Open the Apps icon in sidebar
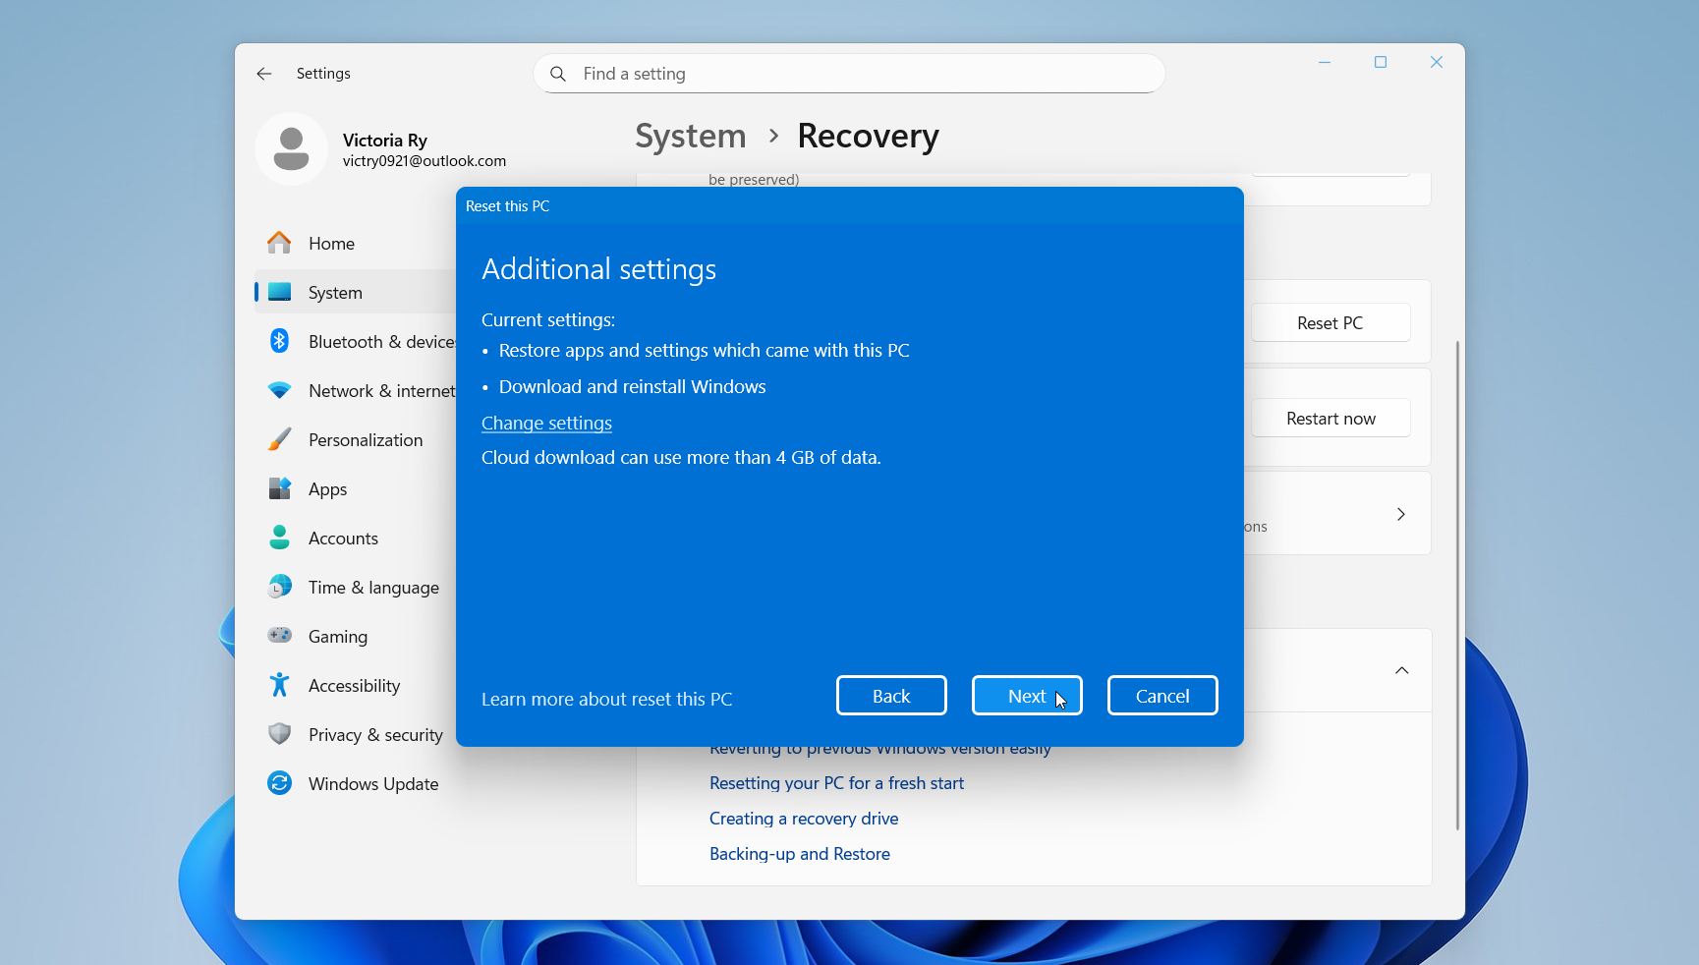The image size is (1699, 965). [x=279, y=488]
